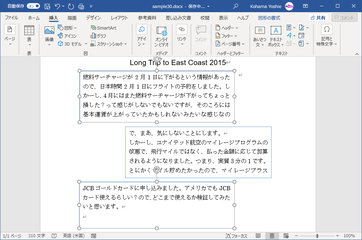This screenshot has width=362, height=240.
Task: Click the オンラインビデオ button
Action: (162, 36)
